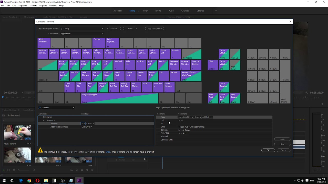Click the magnifier icon in shortcut search
The width and height of the screenshot is (328, 184).
coord(40,108)
